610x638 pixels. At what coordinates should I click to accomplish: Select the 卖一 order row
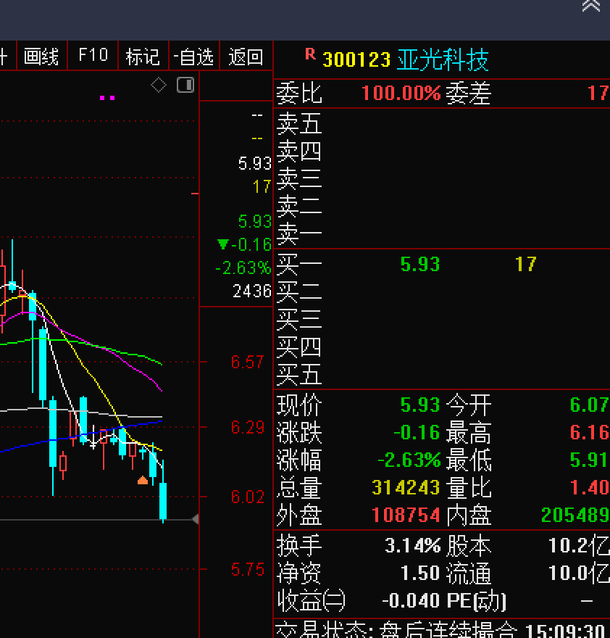(442, 234)
